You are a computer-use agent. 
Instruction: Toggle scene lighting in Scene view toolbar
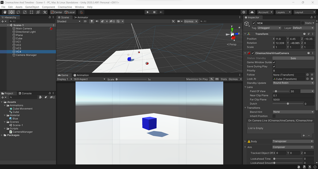tap(92, 21)
